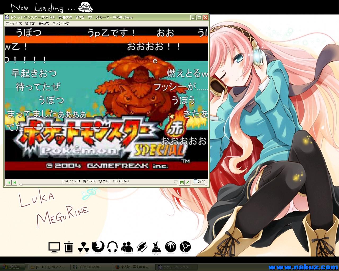Launch the Winamp lightning dock icon
Image resolution: width=339 pixels, height=271 pixels.
pyautogui.click(x=142, y=247)
